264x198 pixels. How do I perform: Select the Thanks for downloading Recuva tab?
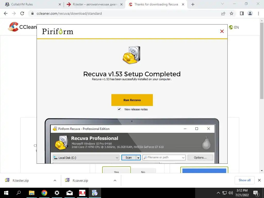point(156,4)
